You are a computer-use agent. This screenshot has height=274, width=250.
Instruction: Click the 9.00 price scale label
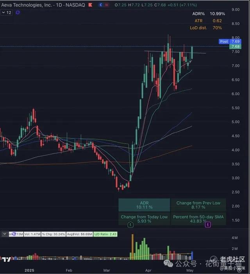pyautogui.click(x=236, y=10)
